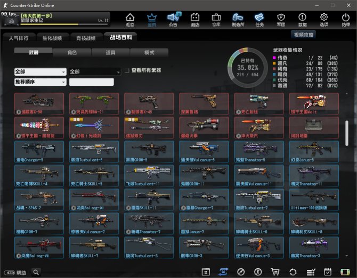Select the 黑鹰CROW-5 weapon card
The height and width of the screenshot is (278, 357).
(x=149, y=151)
